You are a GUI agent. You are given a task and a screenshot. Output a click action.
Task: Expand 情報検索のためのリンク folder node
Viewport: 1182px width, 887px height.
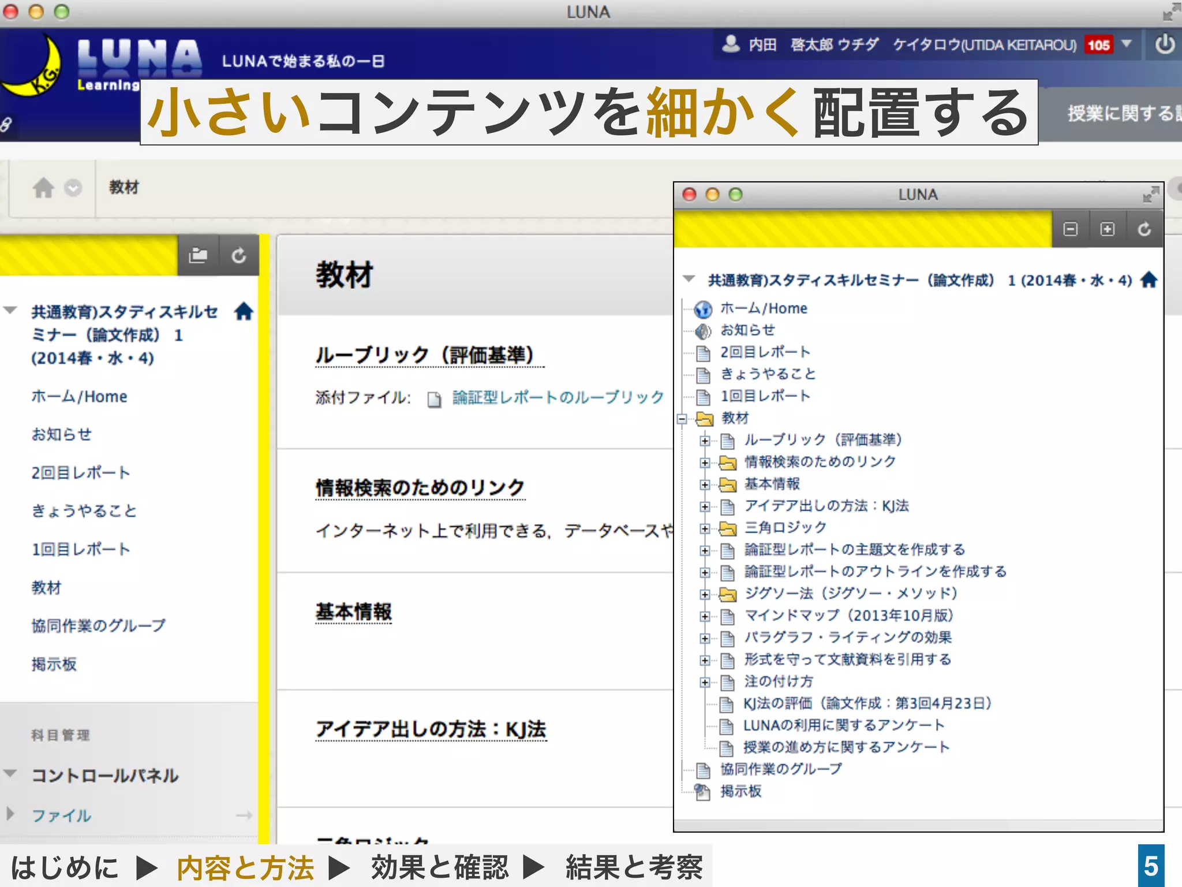[705, 463]
